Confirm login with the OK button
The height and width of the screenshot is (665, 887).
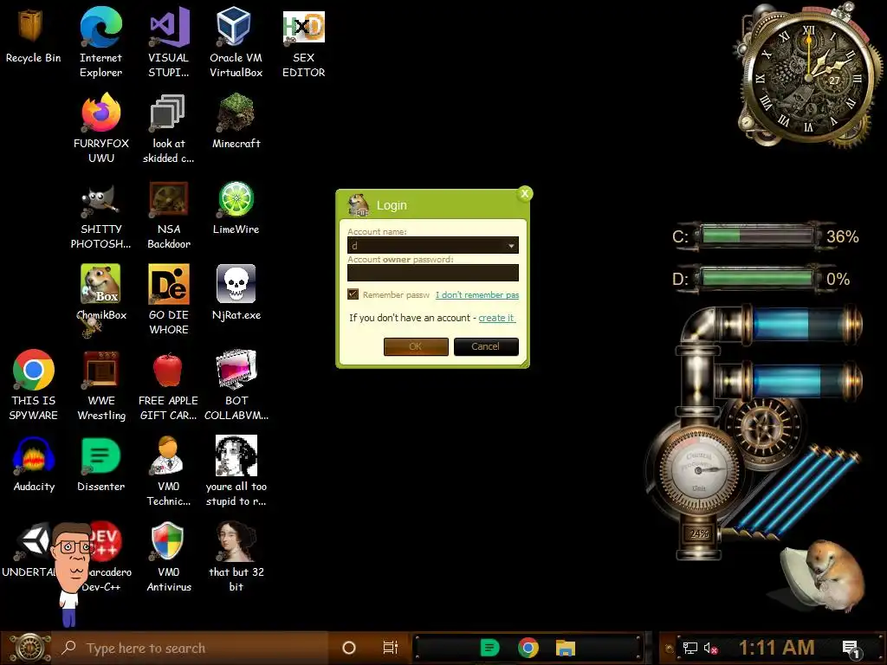(416, 346)
